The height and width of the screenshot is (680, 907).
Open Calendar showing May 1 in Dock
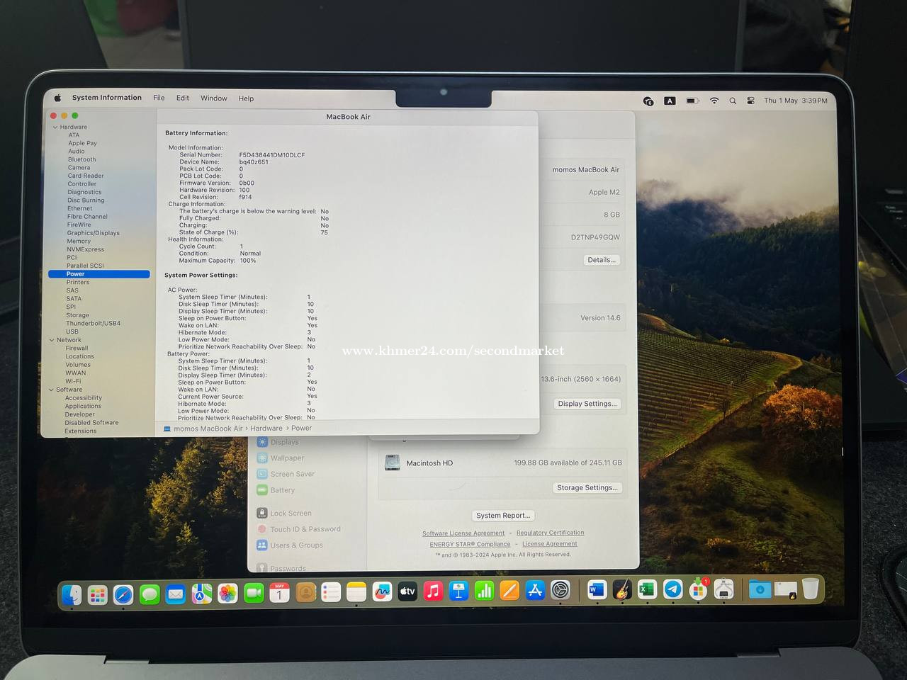(279, 593)
